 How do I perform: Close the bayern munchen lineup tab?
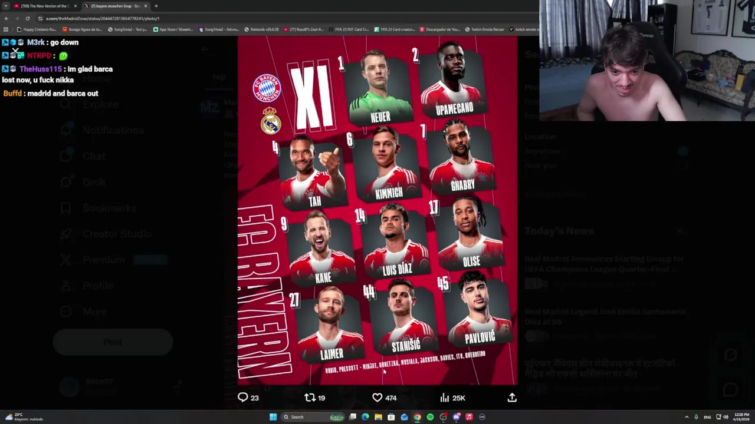point(146,6)
